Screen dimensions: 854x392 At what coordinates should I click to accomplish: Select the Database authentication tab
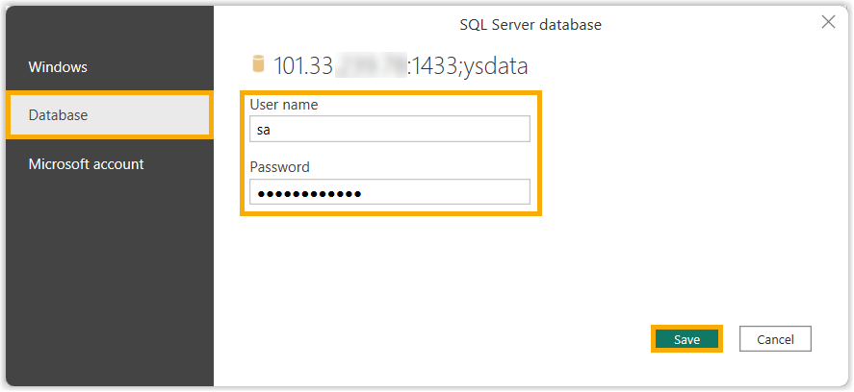[x=109, y=115]
